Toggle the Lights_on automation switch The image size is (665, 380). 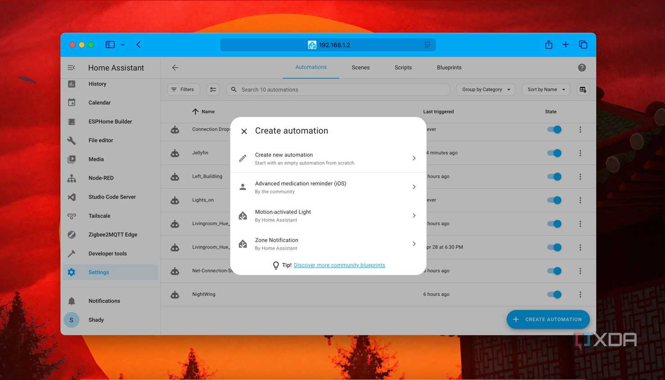pyautogui.click(x=554, y=200)
